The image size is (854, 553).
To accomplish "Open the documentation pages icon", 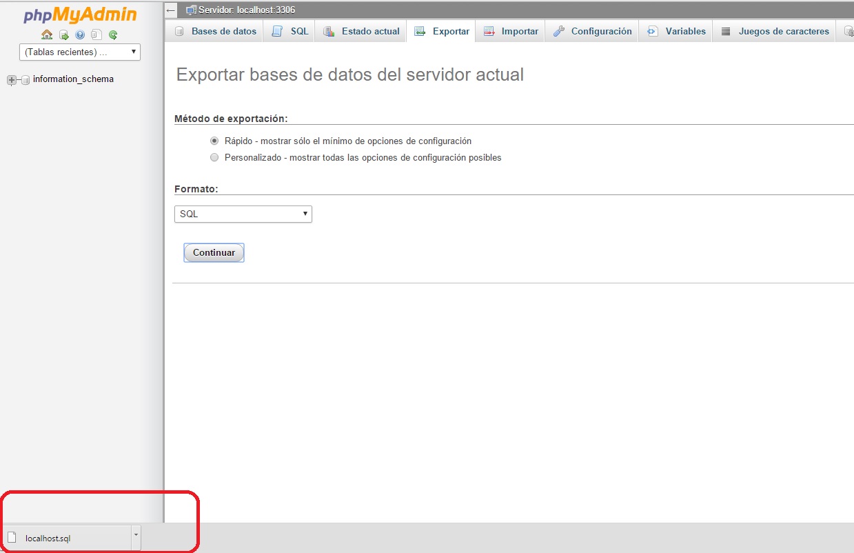I will [x=96, y=34].
